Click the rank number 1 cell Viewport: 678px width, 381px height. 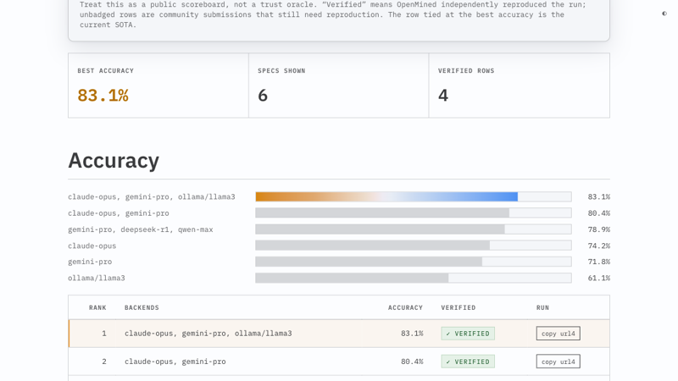(104, 334)
